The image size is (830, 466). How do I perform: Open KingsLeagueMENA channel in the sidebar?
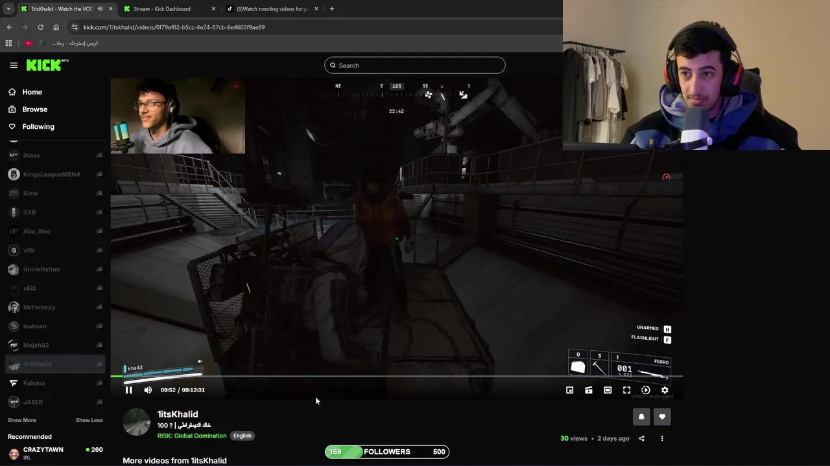click(55, 174)
